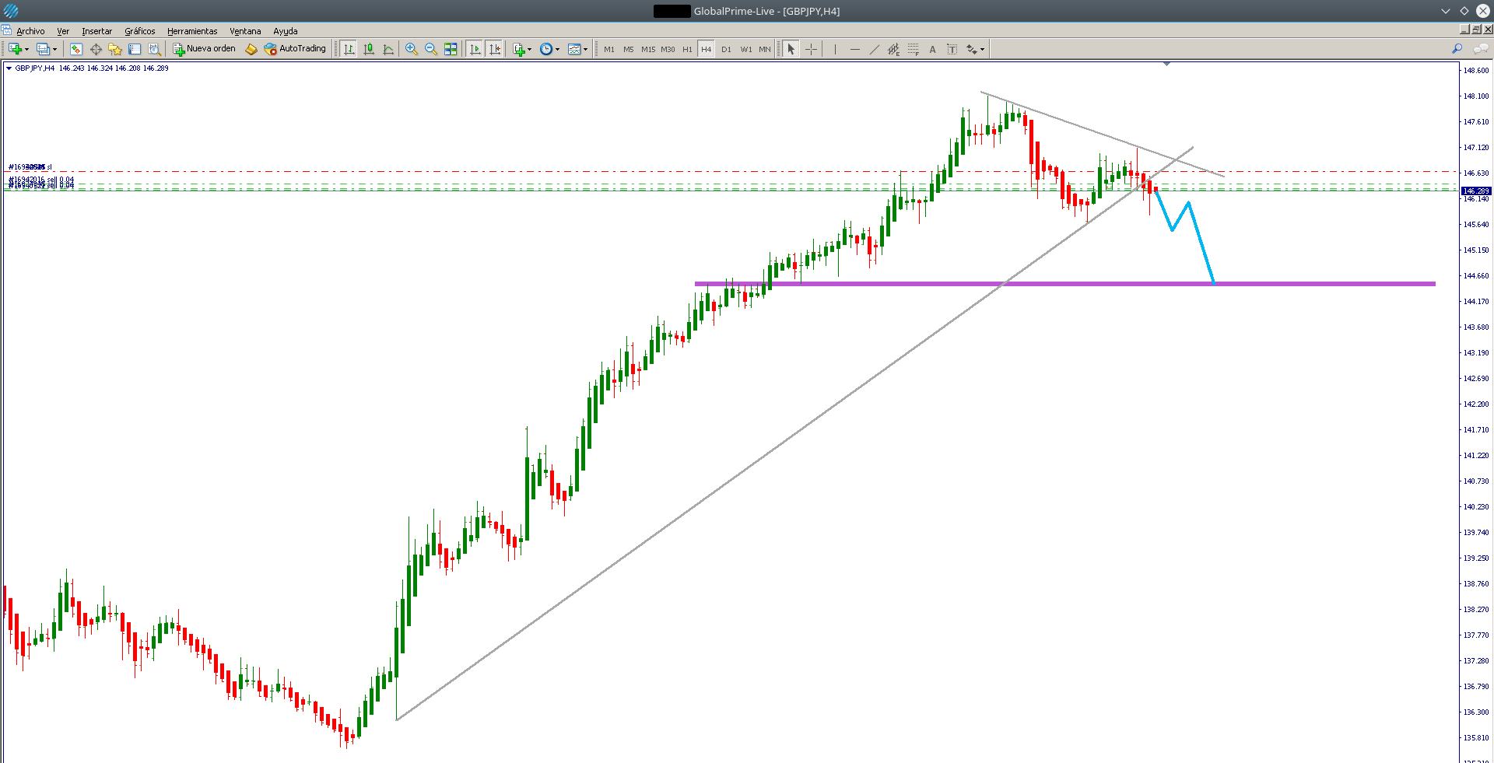Image resolution: width=1494 pixels, height=763 pixels.
Task: Select the M30 timeframe
Action: [x=668, y=49]
